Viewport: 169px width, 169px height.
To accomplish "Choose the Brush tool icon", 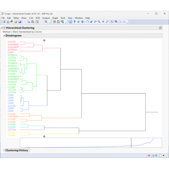I will point(91,22).
